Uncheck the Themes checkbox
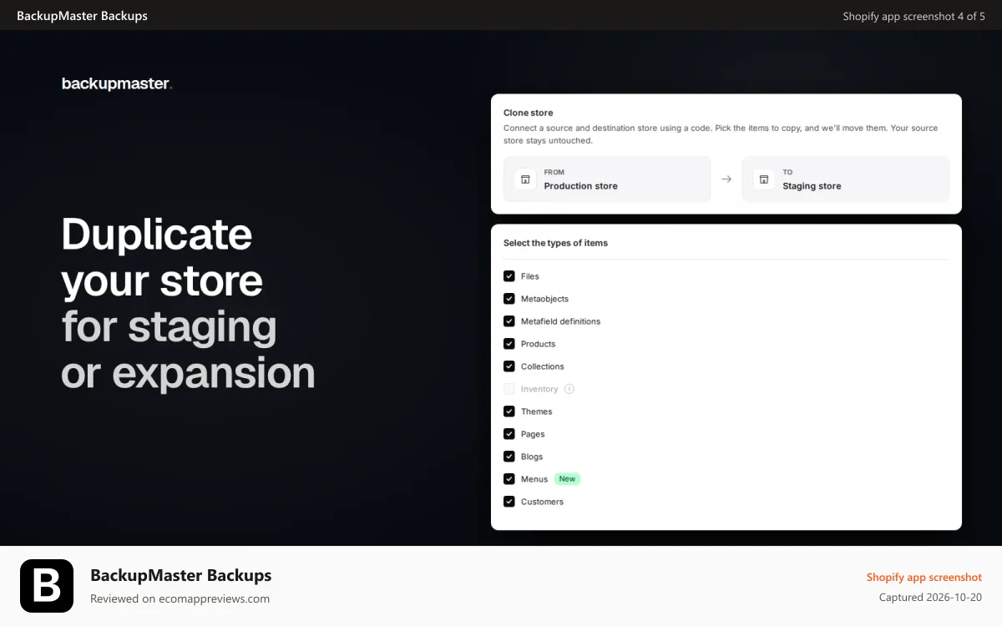 tap(509, 411)
